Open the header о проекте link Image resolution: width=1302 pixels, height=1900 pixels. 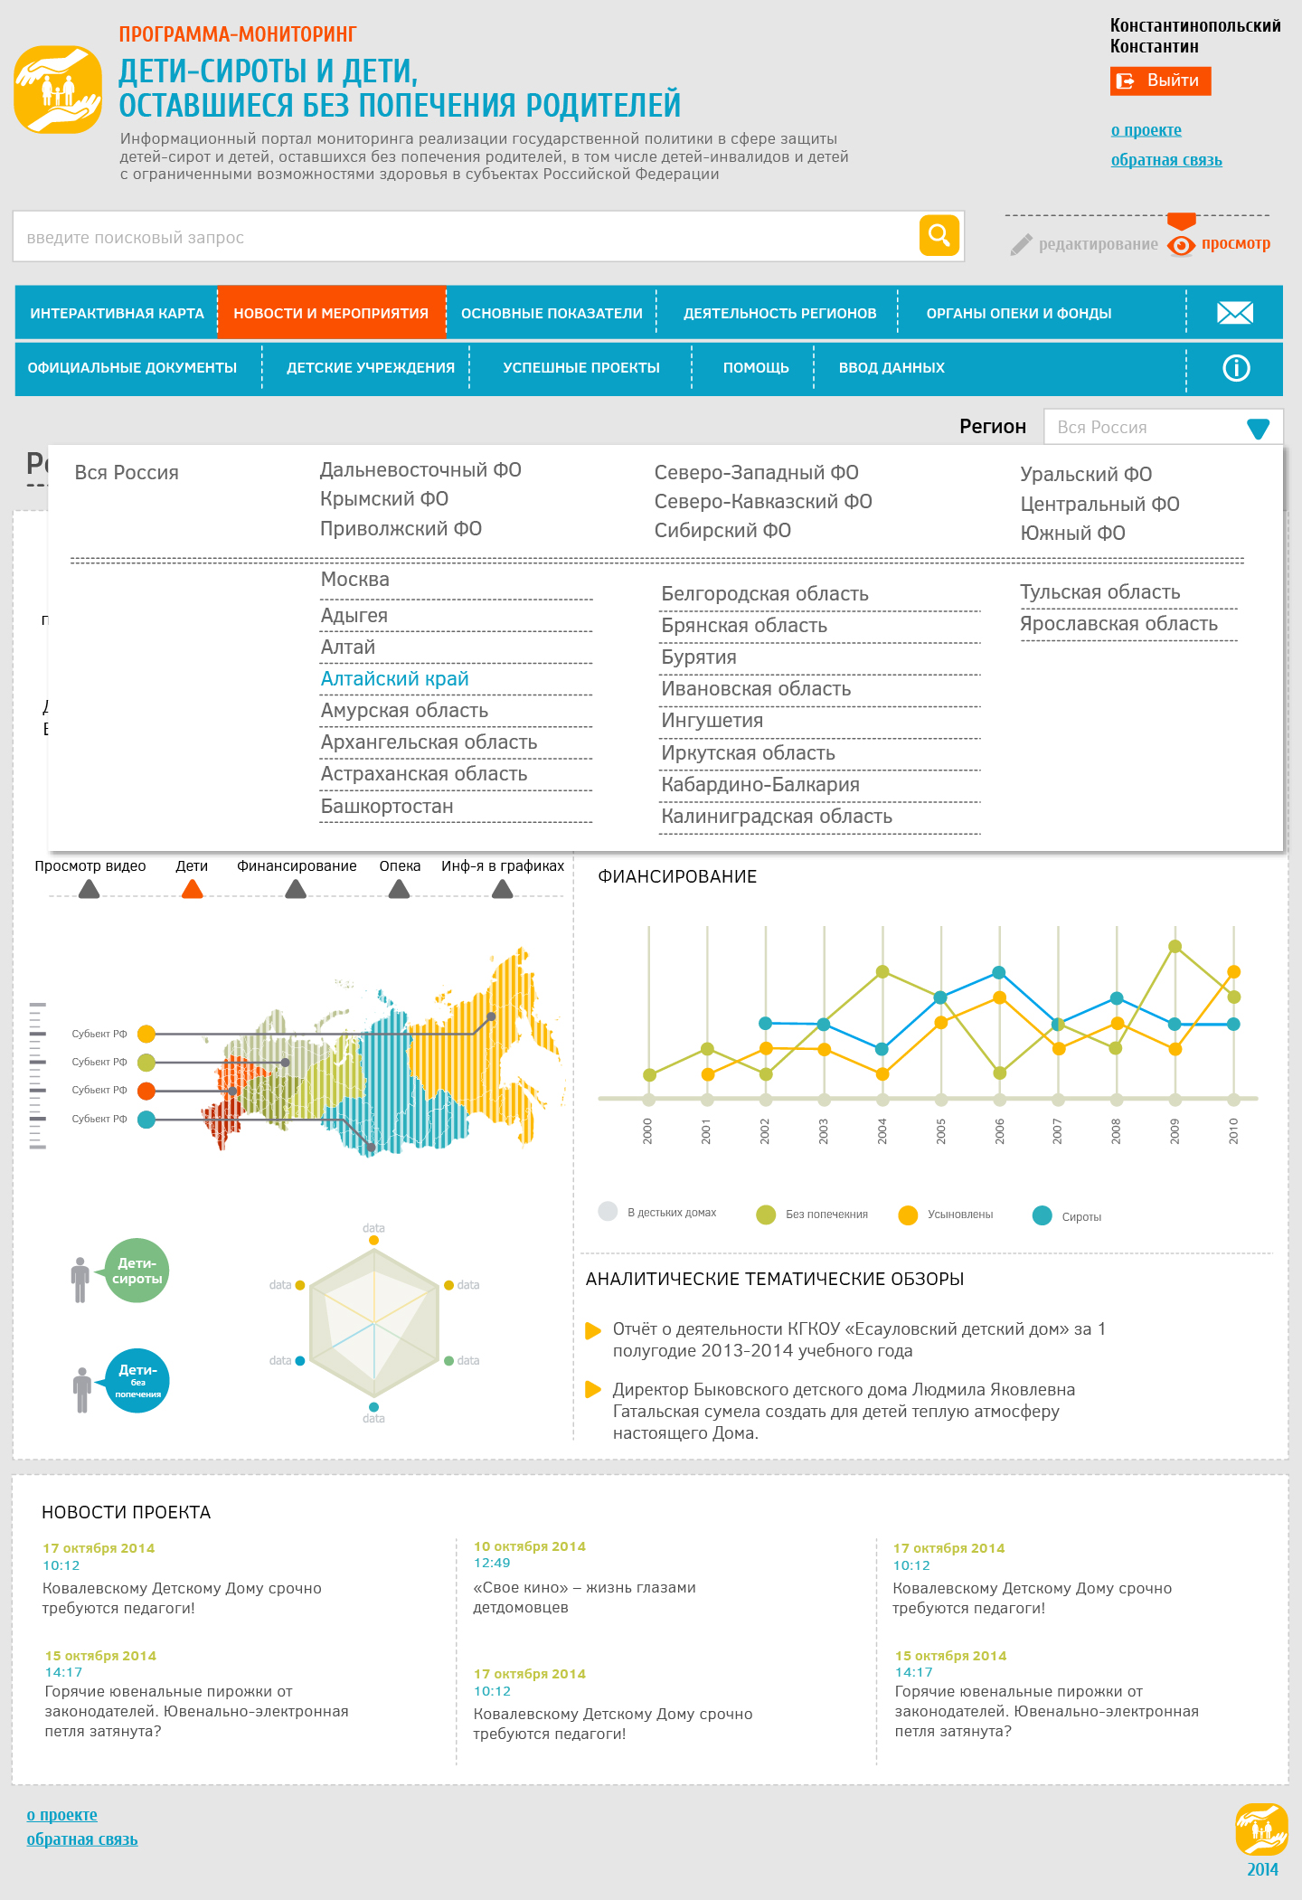coord(1146,130)
